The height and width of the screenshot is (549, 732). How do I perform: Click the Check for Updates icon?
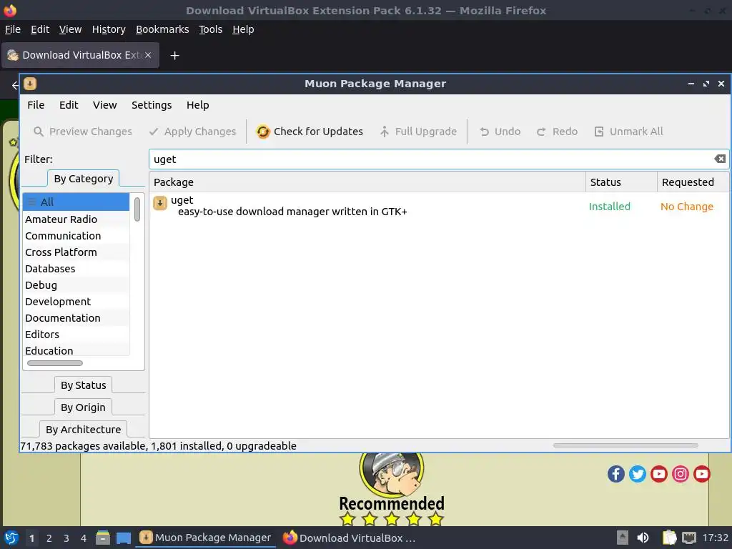point(263,132)
